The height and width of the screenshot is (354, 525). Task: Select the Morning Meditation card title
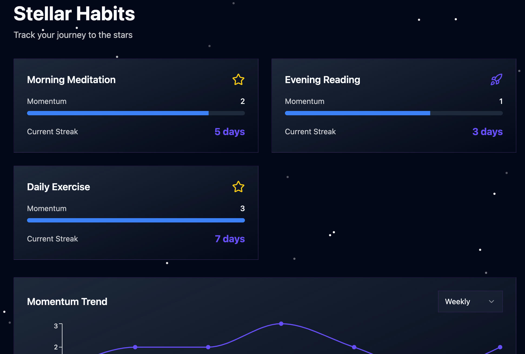[71, 80]
